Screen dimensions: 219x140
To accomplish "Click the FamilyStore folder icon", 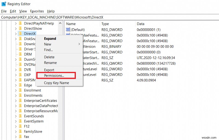I will 20,131.
